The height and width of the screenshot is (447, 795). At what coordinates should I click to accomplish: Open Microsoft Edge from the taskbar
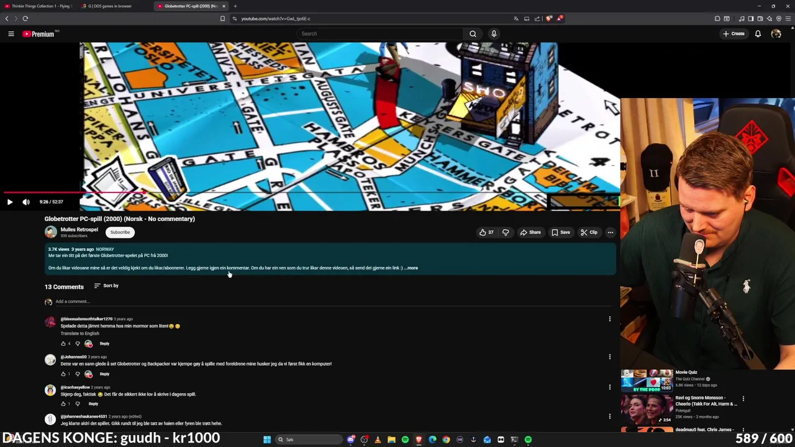click(432, 440)
